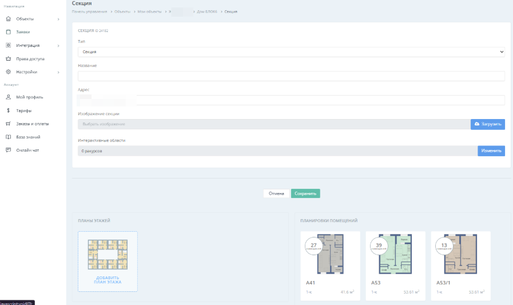Open Онлайн чат from the sidebar
Image resolution: width=513 pixels, height=305 pixels.
(x=27, y=150)
